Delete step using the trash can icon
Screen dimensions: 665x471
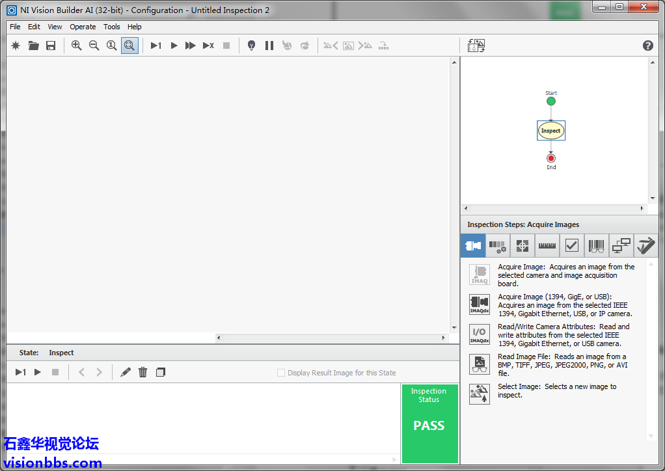tap(143, 372)
